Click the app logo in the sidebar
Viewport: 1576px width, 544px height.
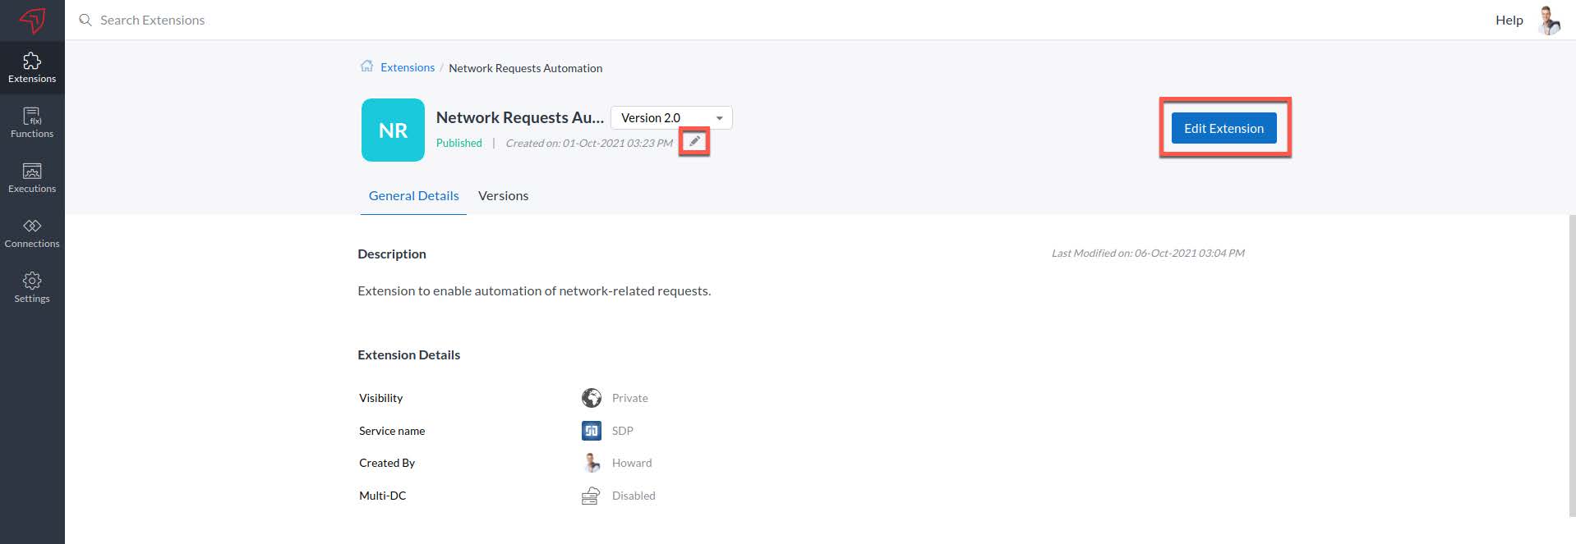point(32,21)
